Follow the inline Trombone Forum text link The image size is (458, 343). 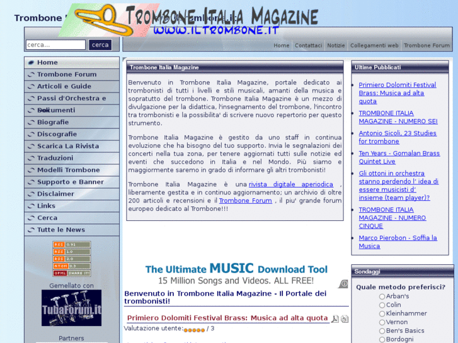(245, 201)
